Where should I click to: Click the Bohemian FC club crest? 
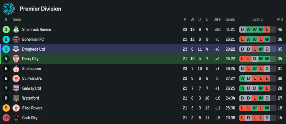point(16,39)
